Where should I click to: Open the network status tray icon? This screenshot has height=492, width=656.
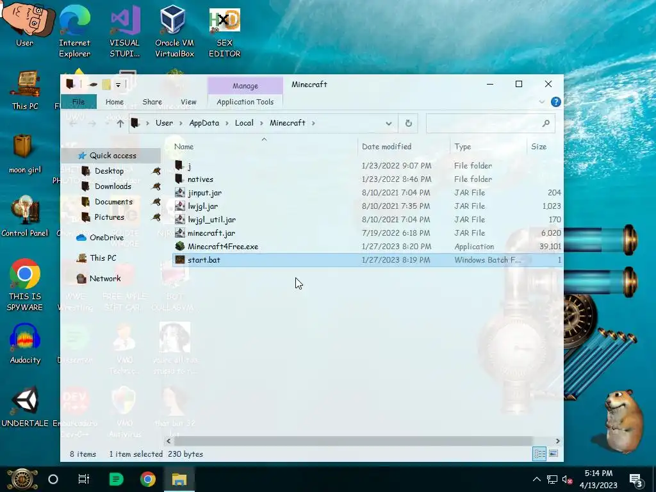(552, 479)
